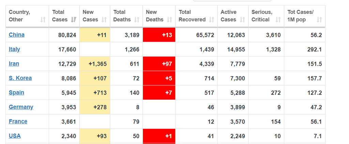Click China serious critical 3,610
Screen dimensions: 349x144
click(x=273, y=35)
